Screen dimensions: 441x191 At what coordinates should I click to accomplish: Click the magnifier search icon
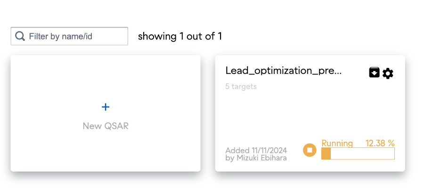[x=20, y=36]
